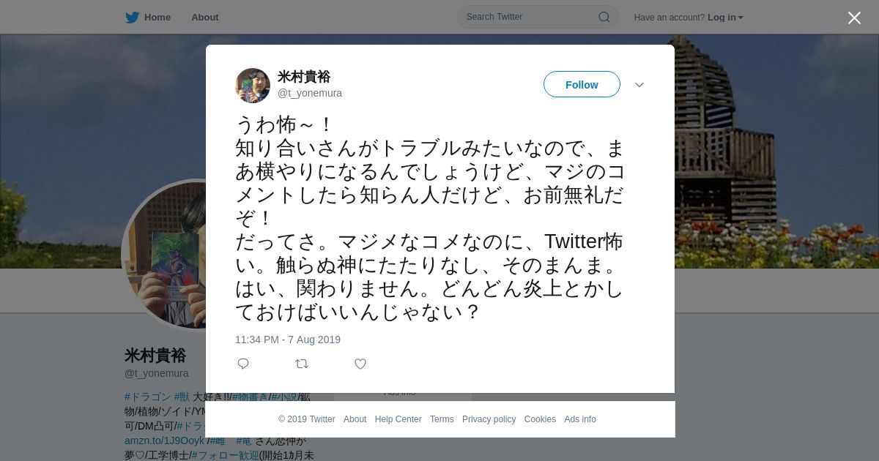Reply to the tweet via speech bubble icon
Viewport: 879px width, 461px height.
click(x=243, y=364)
